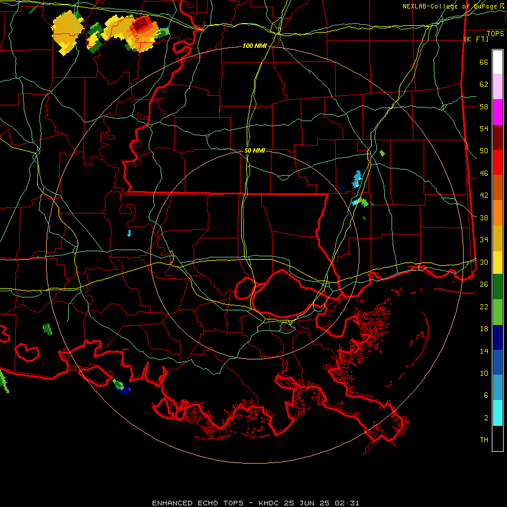Click the TH legend label

[x=484, y=440]
